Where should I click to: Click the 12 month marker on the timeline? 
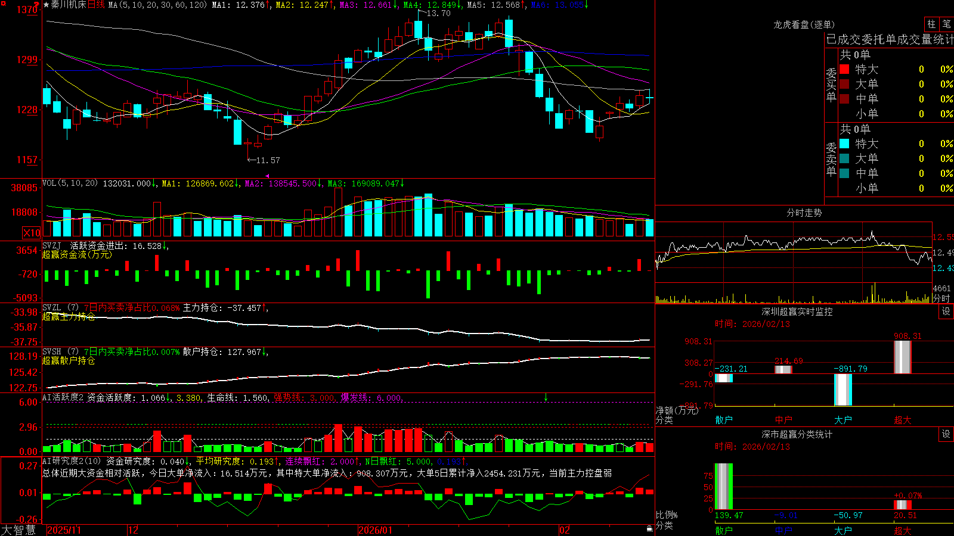coord(134,530)
